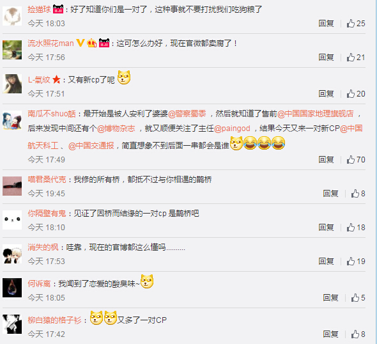Thumbs-up 喵君桑代克's comment about 鹊桥
The height and width of the screenshot is (344, 377).
click(358, 193)
